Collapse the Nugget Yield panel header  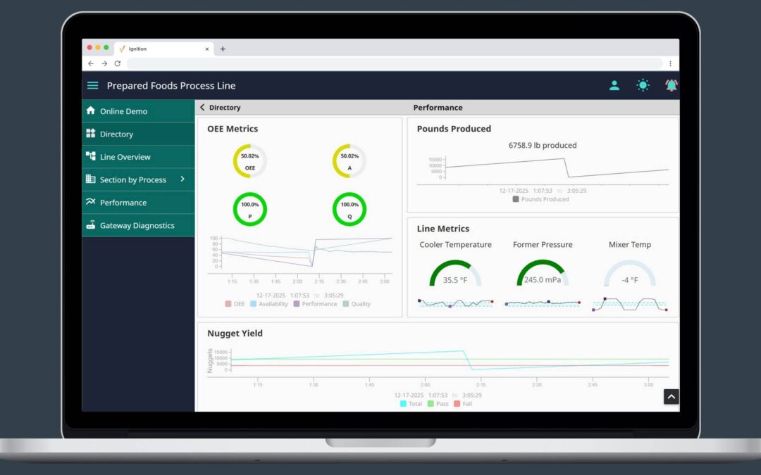pyautogui.click(x=235, y=333)
